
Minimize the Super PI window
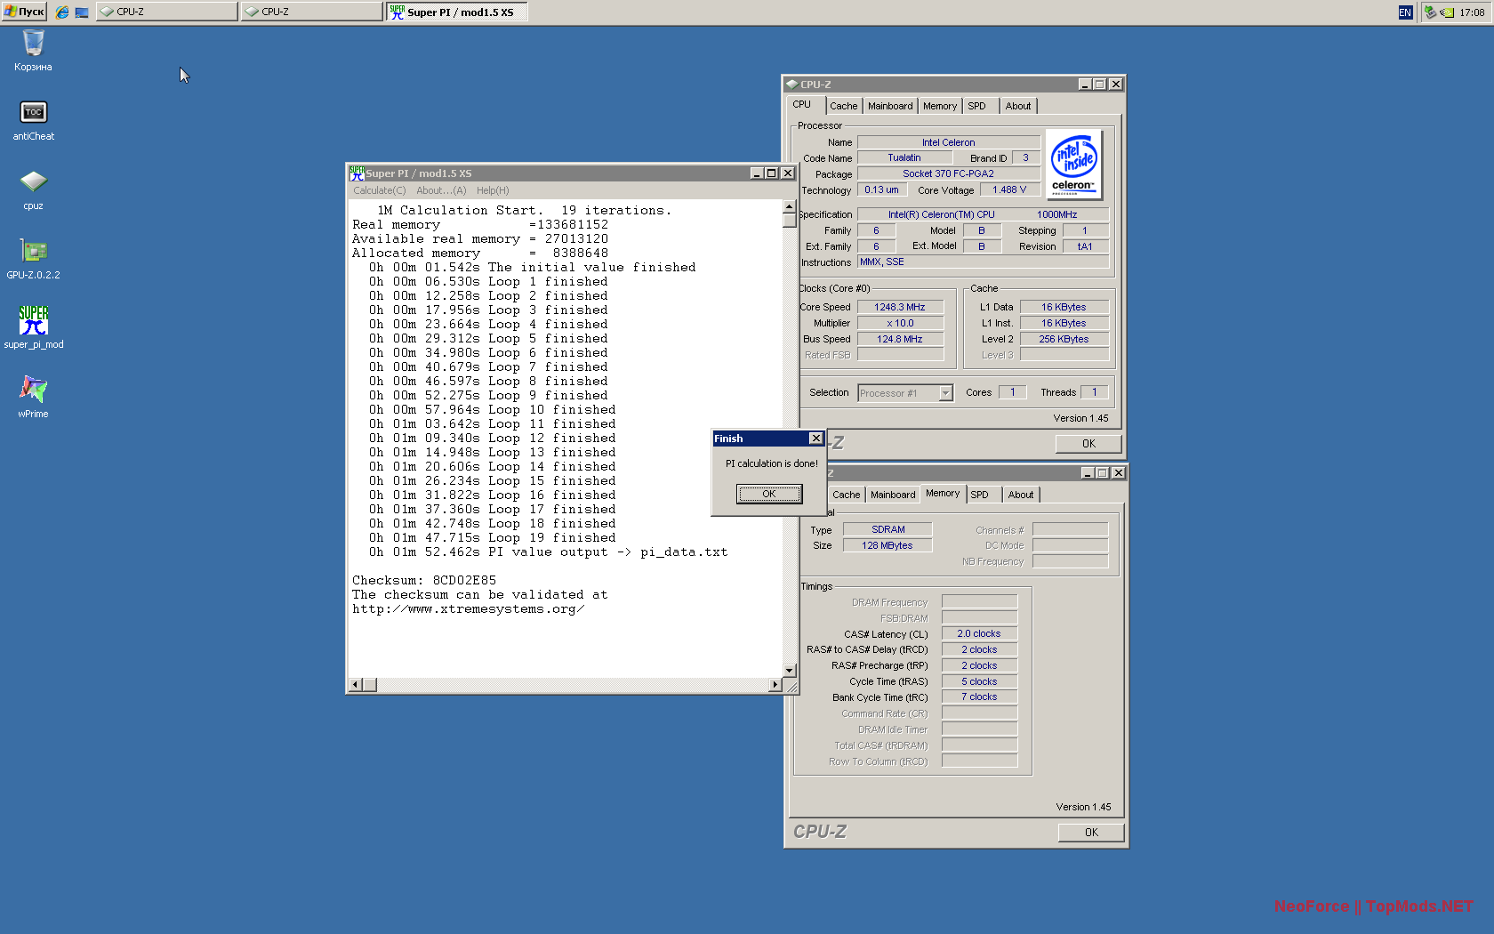click(x=757, y=173)
